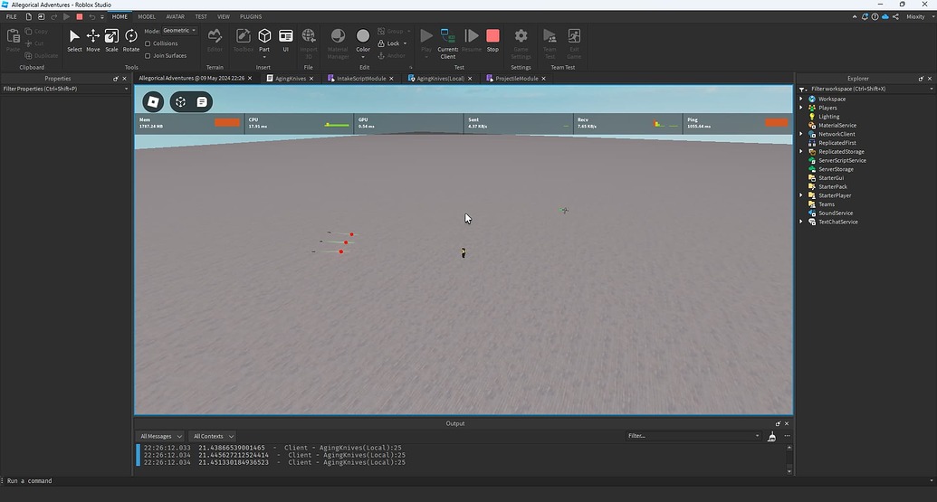This screenshot has width=937, height=502.
Task: Select the Move tool
Action: point(92,40)
